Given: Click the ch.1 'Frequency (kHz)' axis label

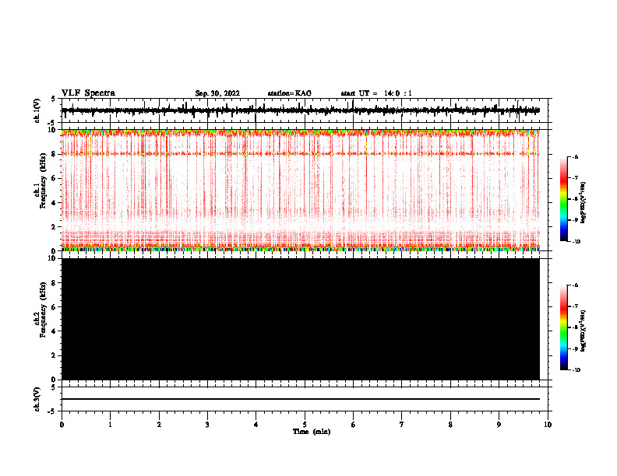Looking at the screenshot, I should point(44,180).
